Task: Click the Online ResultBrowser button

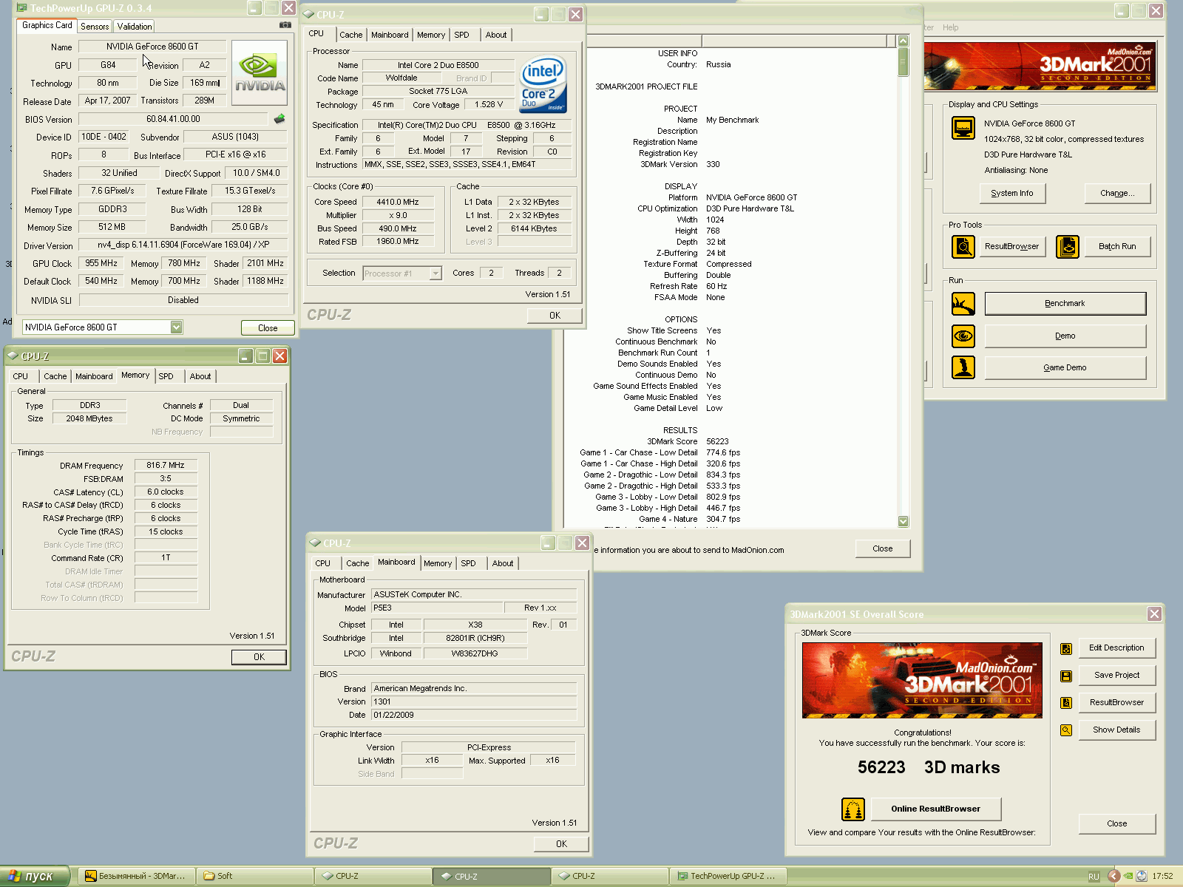Action: point(935,809)
